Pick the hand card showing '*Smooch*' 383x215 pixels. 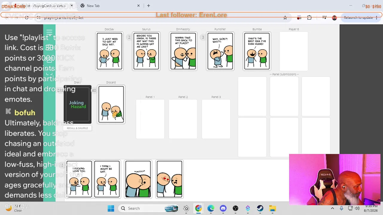pos(138,179)
